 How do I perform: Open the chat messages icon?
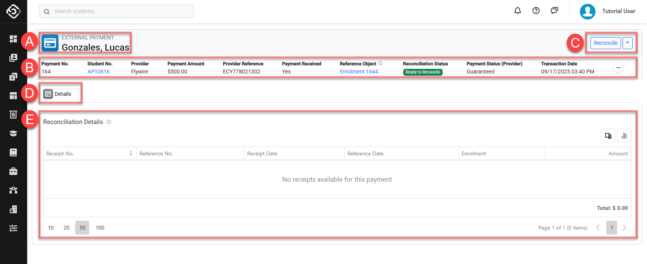[x=554, y=11]
